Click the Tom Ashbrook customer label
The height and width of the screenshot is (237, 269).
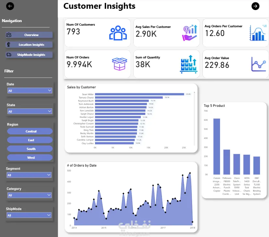click(86, 104)
